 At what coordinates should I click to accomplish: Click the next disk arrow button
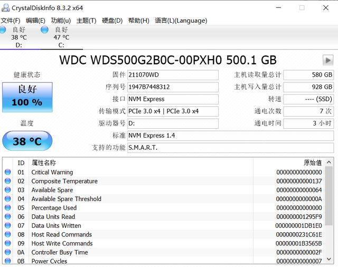pyautogui.click(x=328, y=60)
